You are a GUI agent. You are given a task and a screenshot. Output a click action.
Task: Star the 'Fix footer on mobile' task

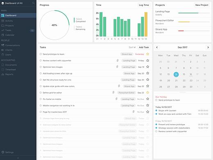click(x=147, y=99)
